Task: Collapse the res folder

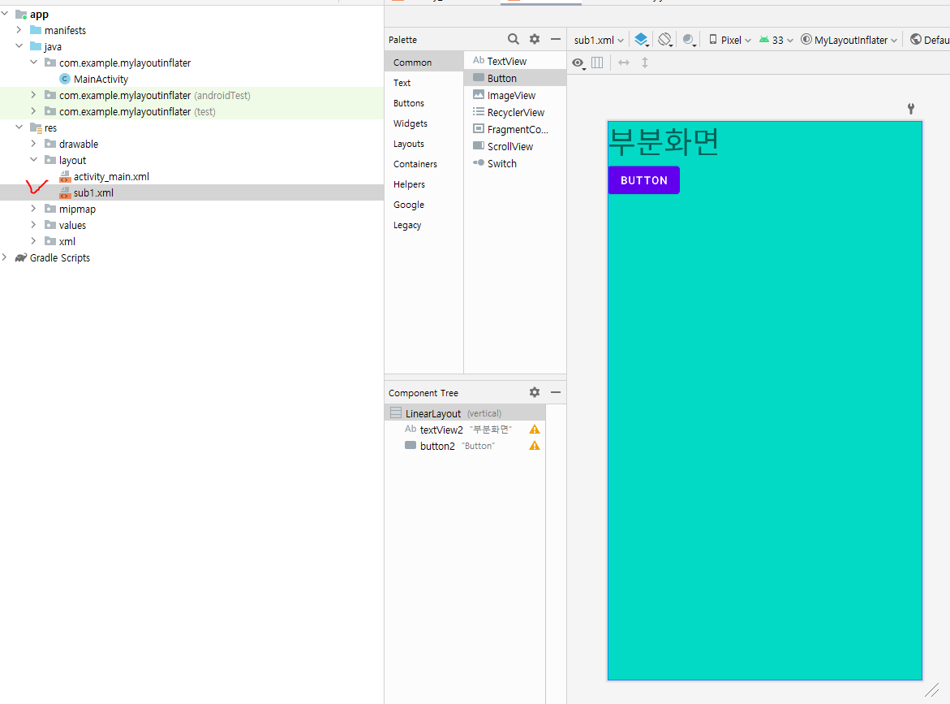Action: point(19,127)
